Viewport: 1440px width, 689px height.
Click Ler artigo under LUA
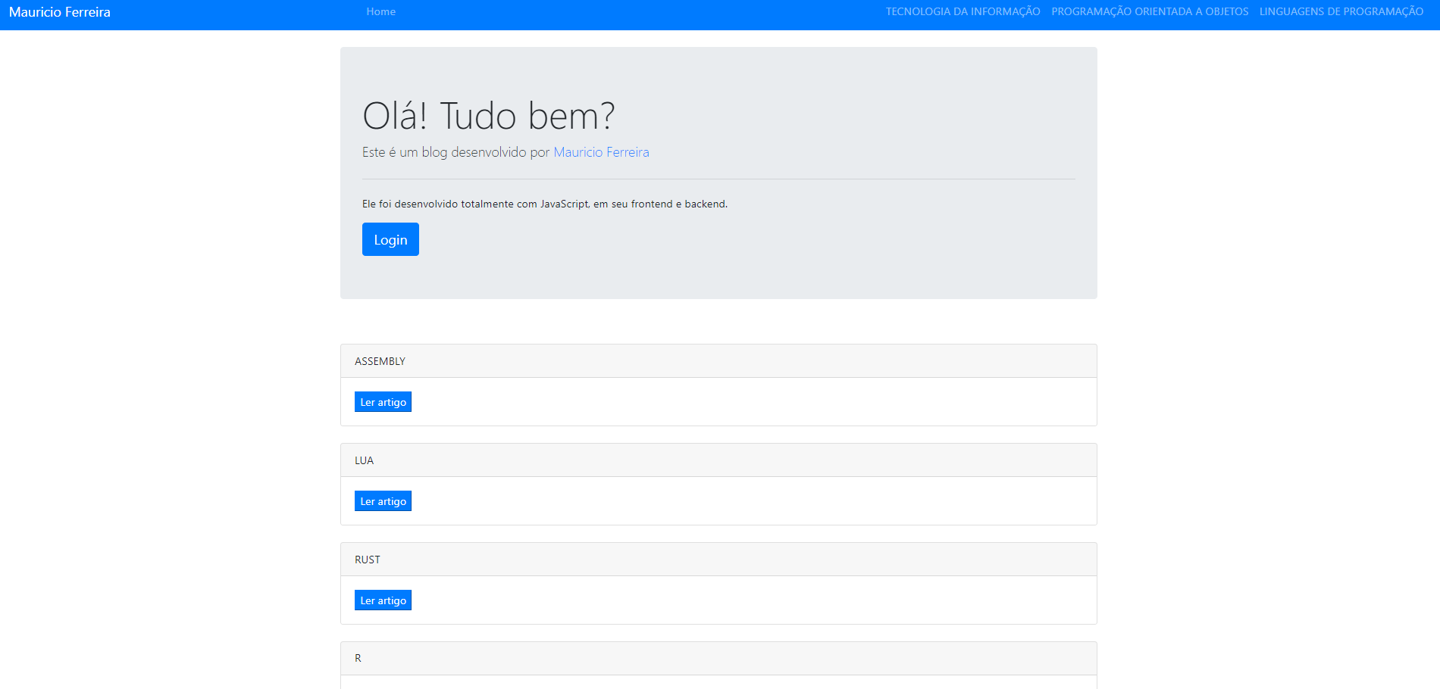[x=383, y=501]
